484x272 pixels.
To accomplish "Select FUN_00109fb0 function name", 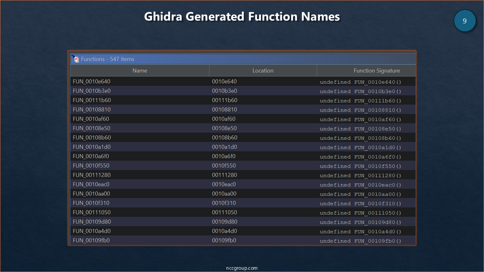I will pos(91,240).
